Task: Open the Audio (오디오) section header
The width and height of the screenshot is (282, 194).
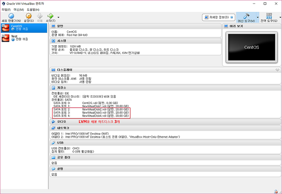Action: tap(165, 122)
